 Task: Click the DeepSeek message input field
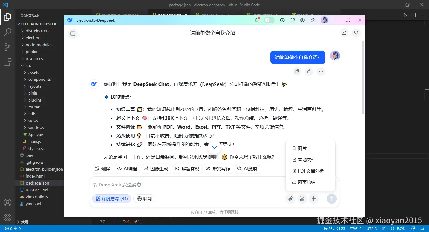188,185
